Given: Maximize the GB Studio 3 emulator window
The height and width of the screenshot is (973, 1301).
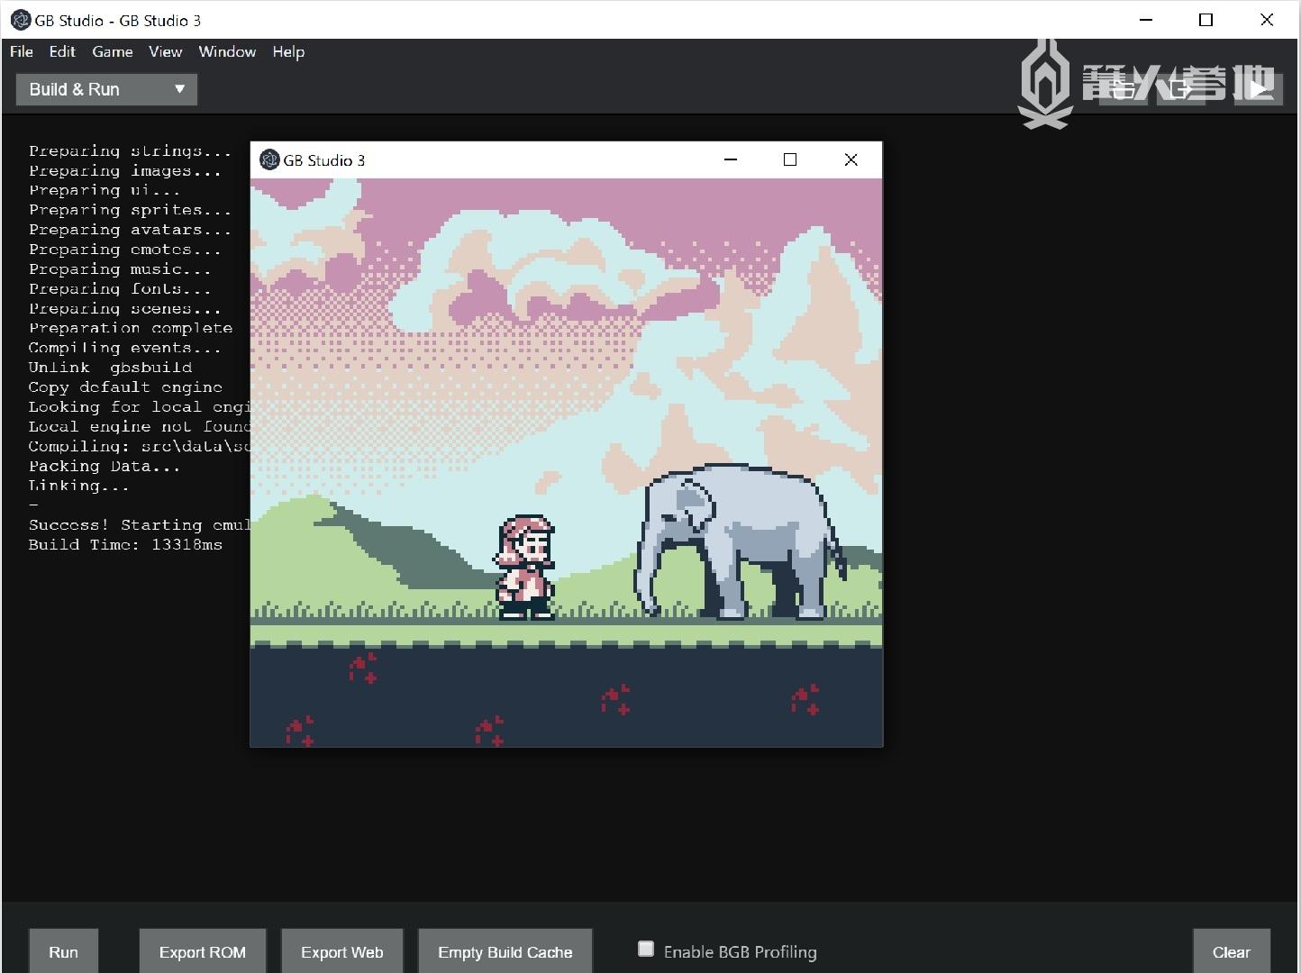Looking at the screenshot, I should click(790, 159).
